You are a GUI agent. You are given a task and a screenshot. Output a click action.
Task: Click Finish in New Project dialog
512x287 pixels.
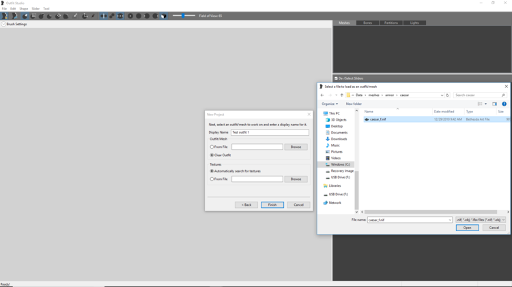click(x=272, y=205)
